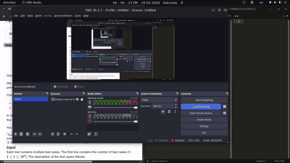
Task: Pause recording button
Action: tap(224, 106)
